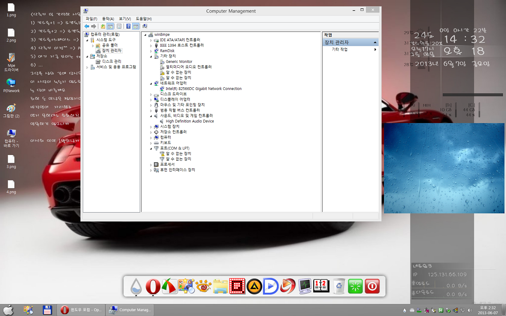Open the file explorer folder in the dock
Image resolution: width=506 pixels, height=316 pixels.
[220, 287]
